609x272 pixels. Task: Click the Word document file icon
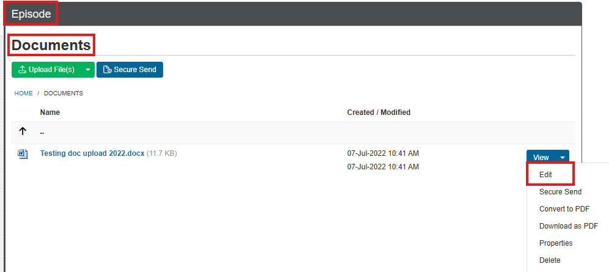point(23,154)
